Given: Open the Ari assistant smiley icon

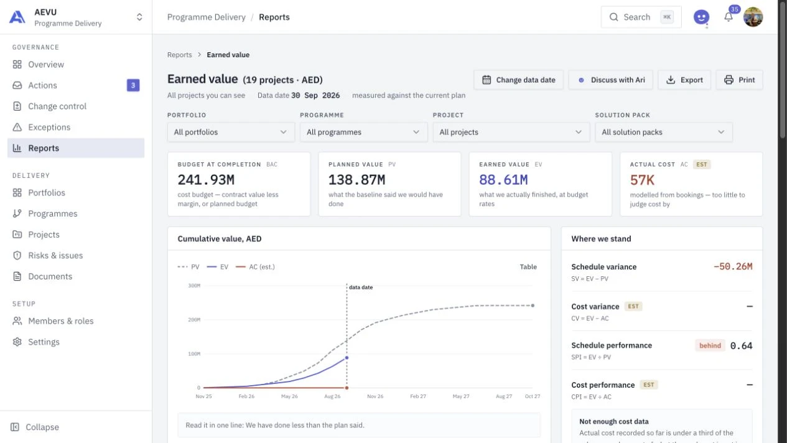Looking at the screenshot, I should click(701, 17).
